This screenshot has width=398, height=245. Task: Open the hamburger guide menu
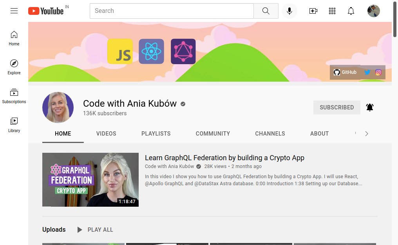pyautogui.click(x=14, y=11)
